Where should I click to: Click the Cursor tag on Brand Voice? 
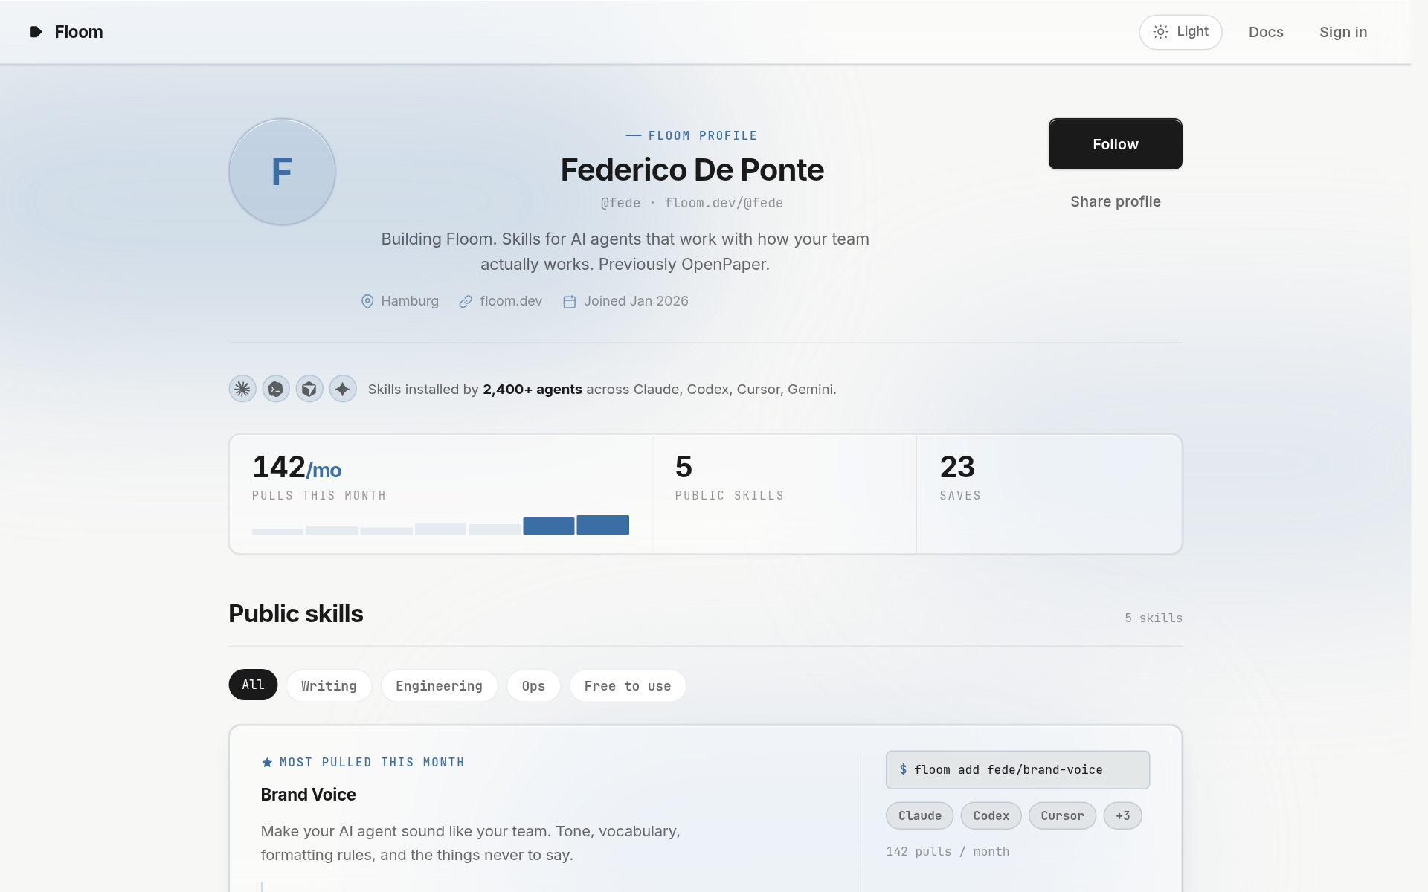pyautogui.click(x=1062, y=815)
